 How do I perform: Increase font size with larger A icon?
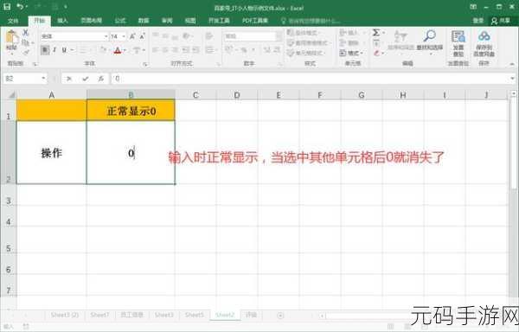pyautogui.click(x=132, y=36)
